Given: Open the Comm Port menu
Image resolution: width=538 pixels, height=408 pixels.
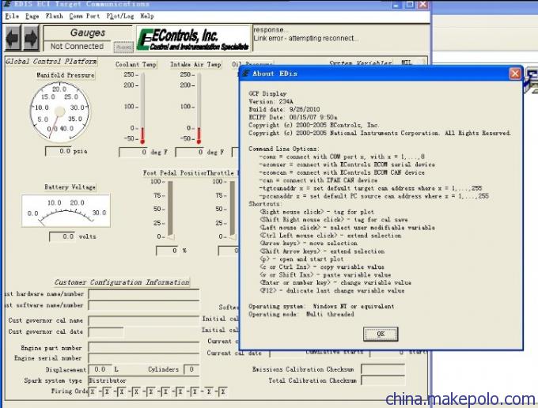Looking at the screenshot, I should tap(85, 16).
